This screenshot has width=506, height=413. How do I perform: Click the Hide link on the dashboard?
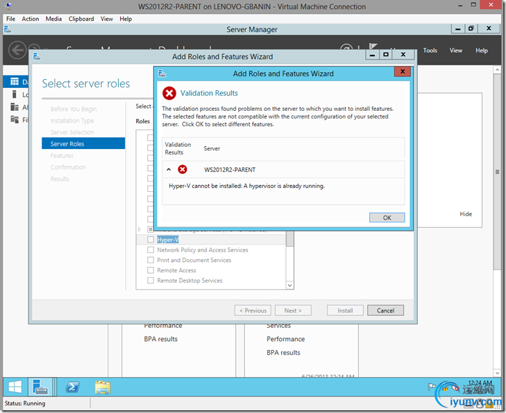click(466, 214)
